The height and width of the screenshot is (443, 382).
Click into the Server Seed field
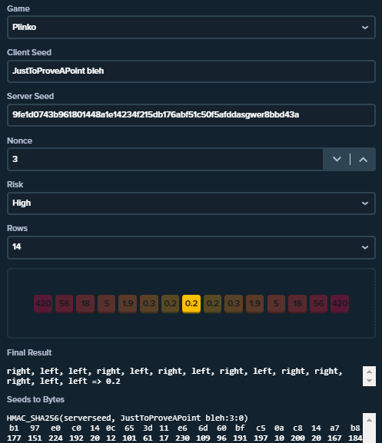pyautogui.click(x=191, y=115)
